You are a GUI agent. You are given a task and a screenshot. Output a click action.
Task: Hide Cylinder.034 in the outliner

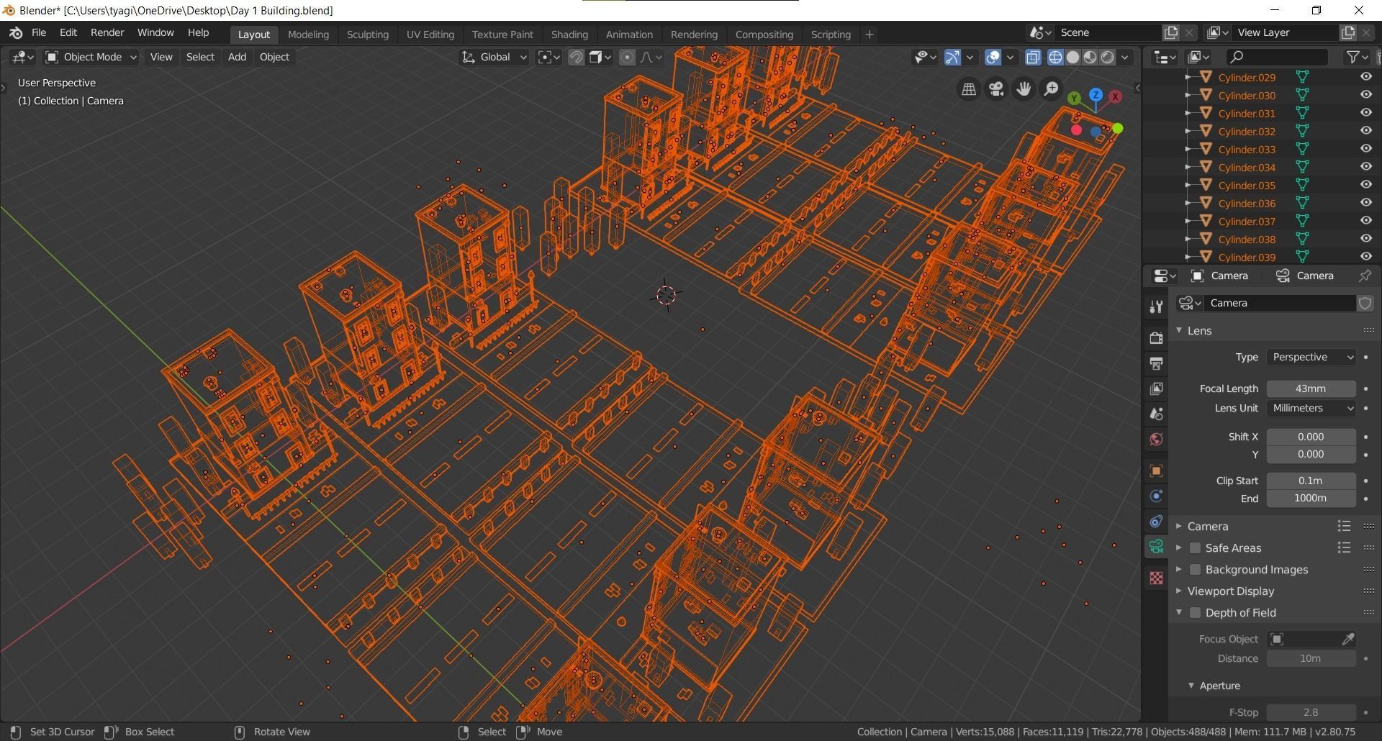1365,166
